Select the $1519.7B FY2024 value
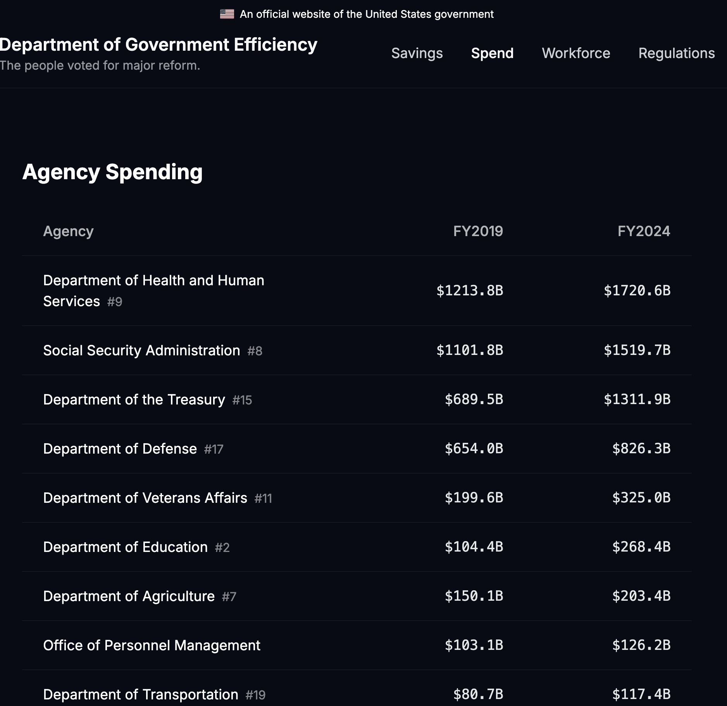The image size is (727, 706). [x=637, y=350]
